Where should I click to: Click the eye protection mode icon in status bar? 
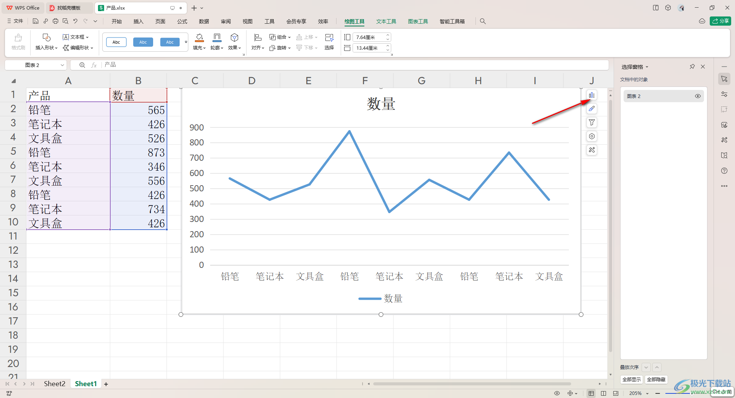click(557, 393)
